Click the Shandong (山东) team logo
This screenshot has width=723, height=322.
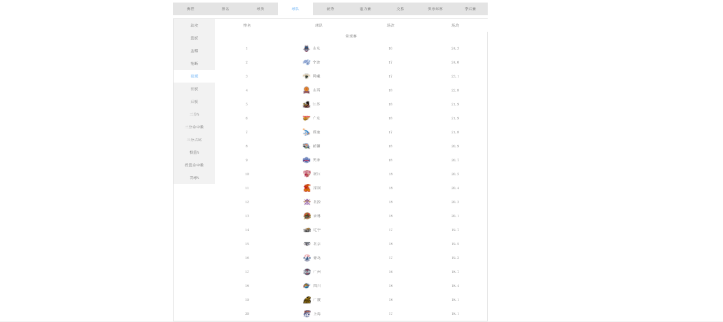(x=306, y=48)
